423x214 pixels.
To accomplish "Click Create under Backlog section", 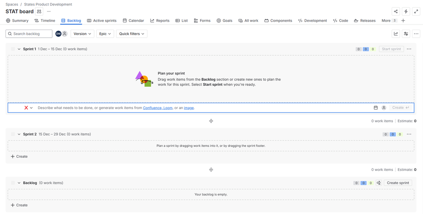I will pos(19,205).
